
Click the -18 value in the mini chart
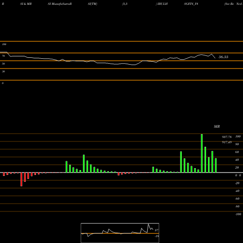(x=156, y=236)
